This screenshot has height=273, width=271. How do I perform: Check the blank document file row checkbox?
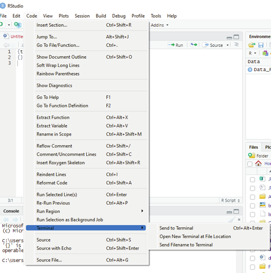tap(252, 214)
